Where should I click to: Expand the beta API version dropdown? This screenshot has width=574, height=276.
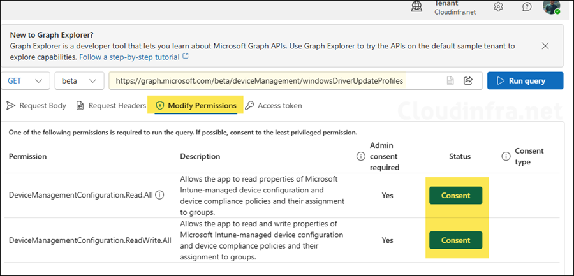[x=79, y=81]
